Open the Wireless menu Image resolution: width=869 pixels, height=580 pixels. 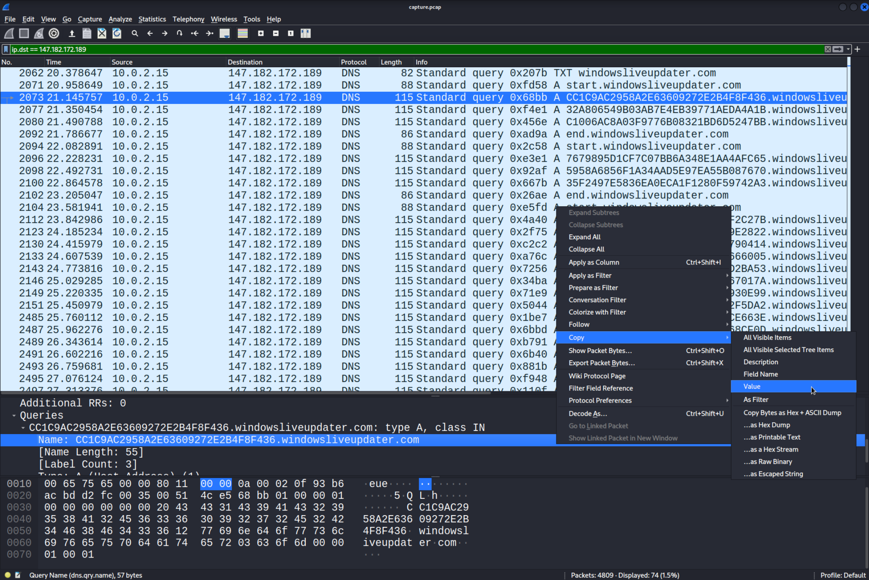[x=223, y=19]
